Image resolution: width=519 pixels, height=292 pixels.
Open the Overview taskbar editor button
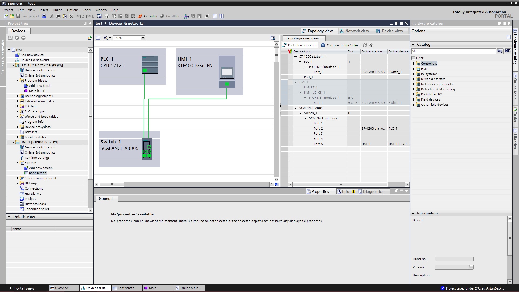64,288
